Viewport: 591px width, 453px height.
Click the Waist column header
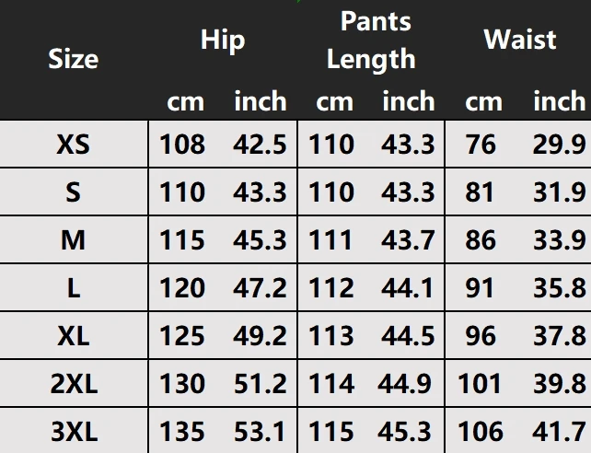click(x=520, y=40)
